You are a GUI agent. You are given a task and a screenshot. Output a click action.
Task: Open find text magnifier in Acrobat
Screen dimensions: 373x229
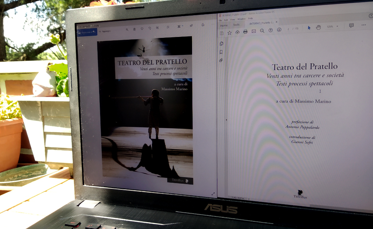click(262, 30)
